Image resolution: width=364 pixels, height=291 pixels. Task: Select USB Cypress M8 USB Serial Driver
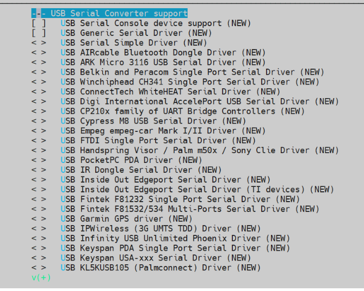(x=153, y=121)
